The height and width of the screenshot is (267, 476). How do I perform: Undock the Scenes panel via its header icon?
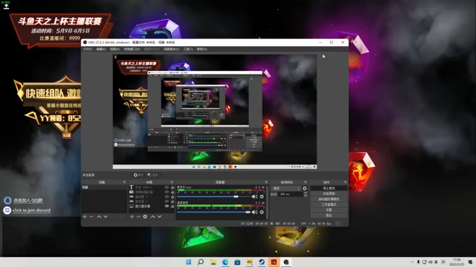coord(124,182)
